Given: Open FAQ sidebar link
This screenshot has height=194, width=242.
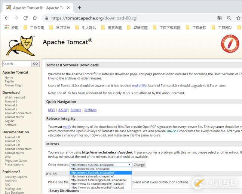Looking at the screenshot, I should click(7, 185).
